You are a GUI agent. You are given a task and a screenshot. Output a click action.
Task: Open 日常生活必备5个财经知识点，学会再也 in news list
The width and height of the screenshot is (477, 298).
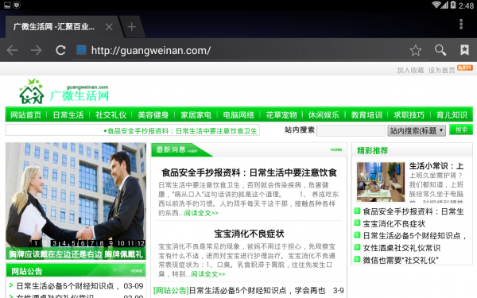(x=257, y=290)
